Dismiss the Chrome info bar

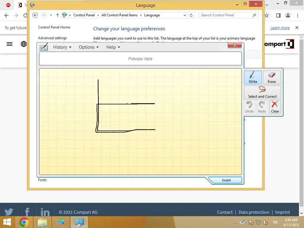297,28
